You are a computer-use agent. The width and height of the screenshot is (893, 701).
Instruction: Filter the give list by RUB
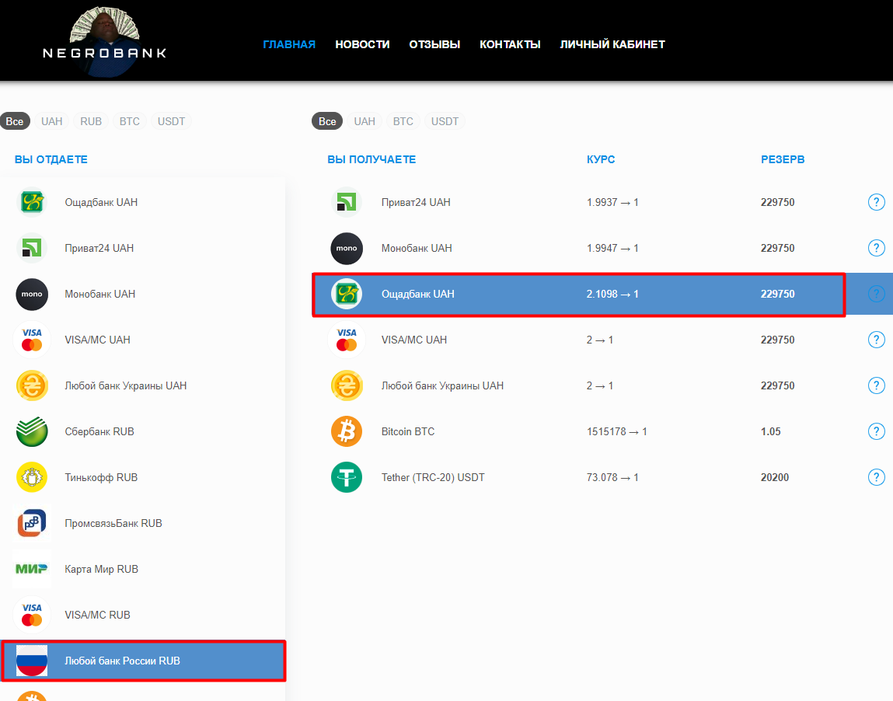click(91, 121)
